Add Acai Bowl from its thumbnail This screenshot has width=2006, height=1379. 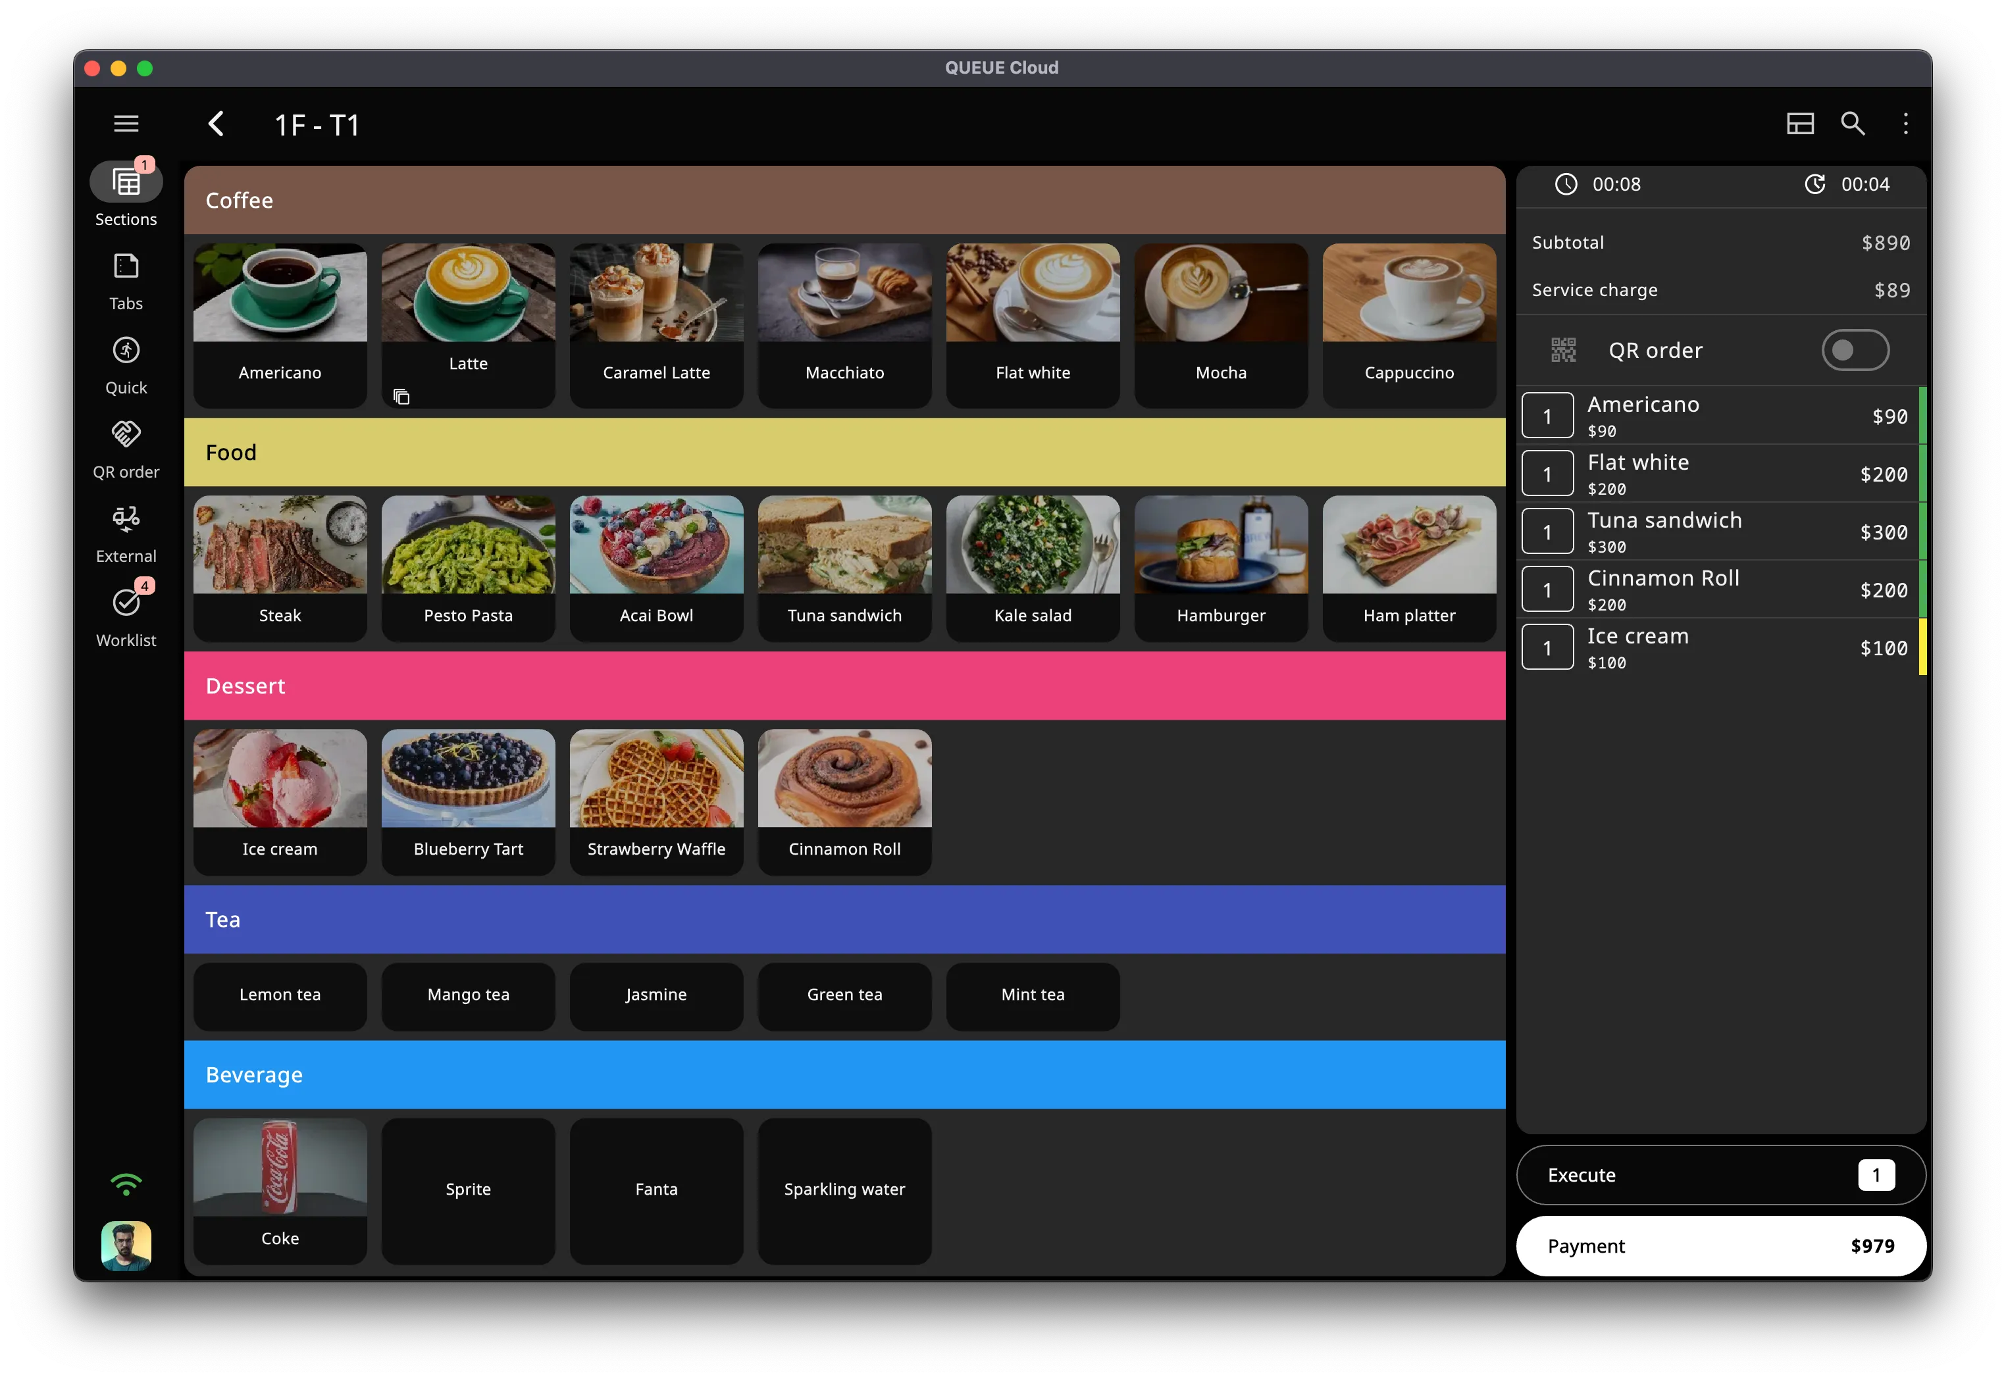pyautogui.click(x=656, y=545)
